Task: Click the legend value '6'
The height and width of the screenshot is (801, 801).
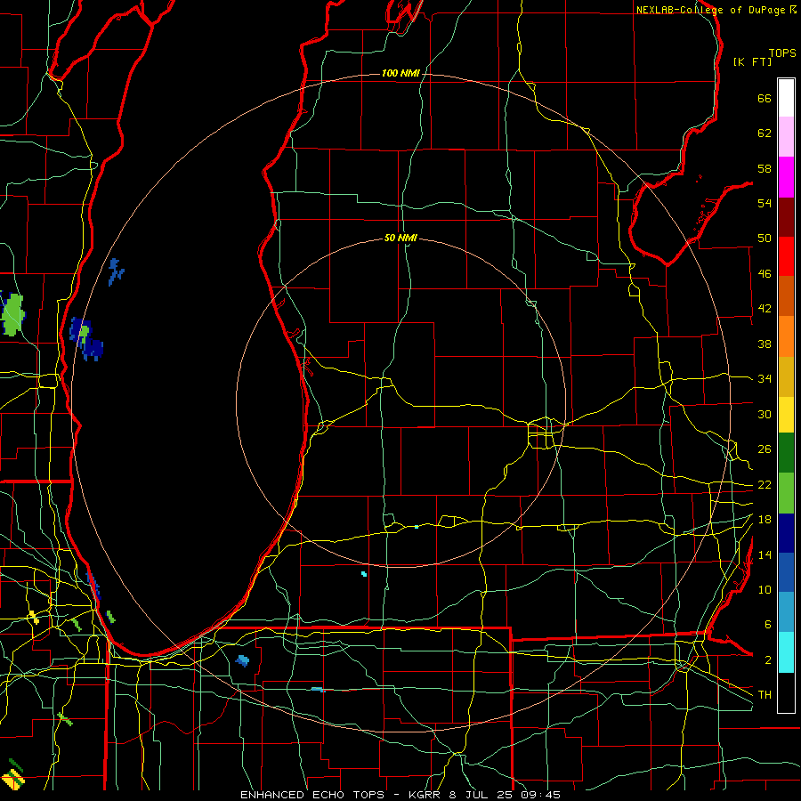Action: pyautogui.click(x=768, y=625)
